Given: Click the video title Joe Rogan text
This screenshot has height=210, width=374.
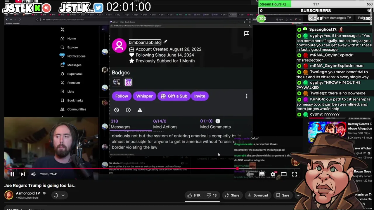Looking at the screenshot, I should coord(40,185).
